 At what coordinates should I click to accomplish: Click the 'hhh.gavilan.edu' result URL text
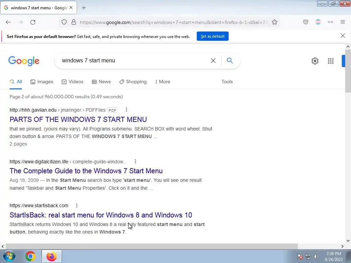(33, 110)
